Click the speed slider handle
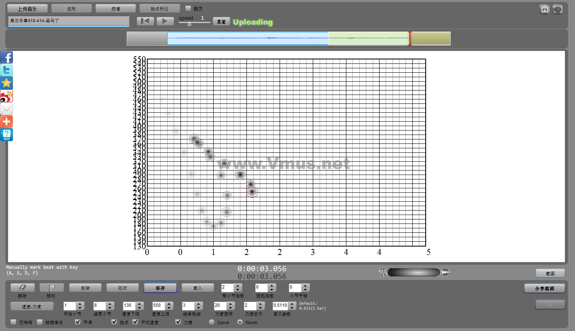575x331 pixels. point(189,23)
